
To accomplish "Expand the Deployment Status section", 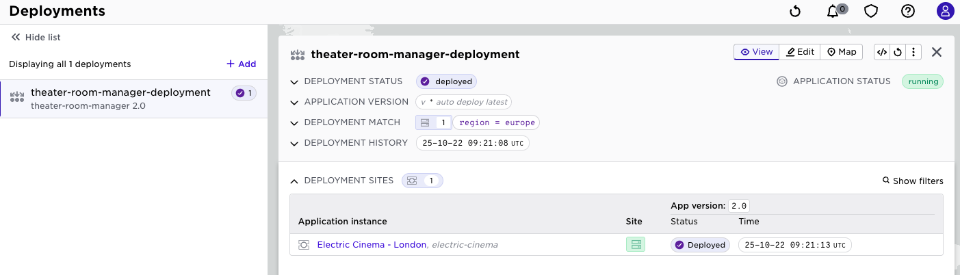I will (294, 82).
